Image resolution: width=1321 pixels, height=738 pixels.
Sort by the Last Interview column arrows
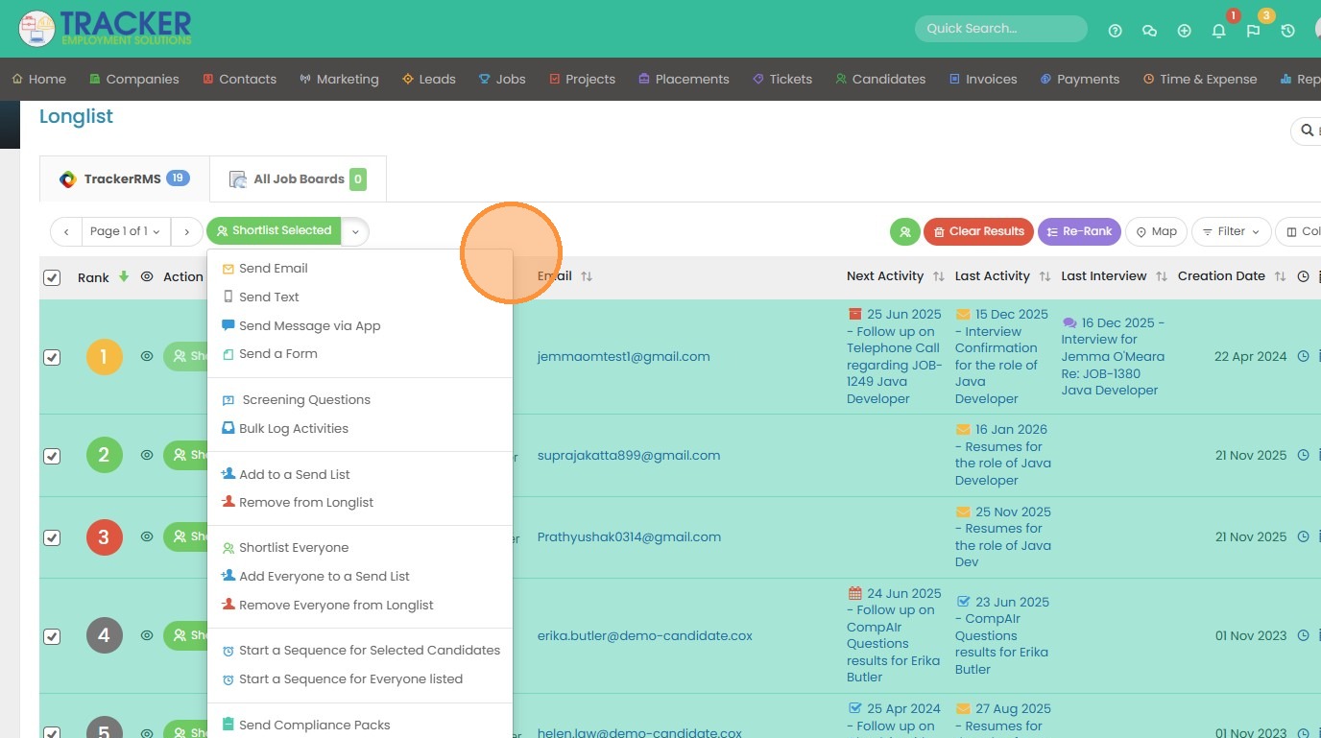pos(1162,276)
